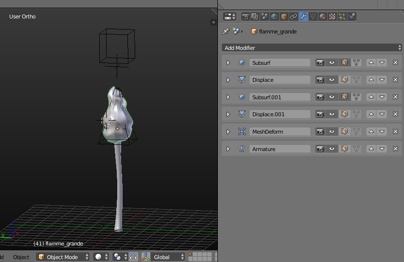
Task: Open the Render properties tab
Action: [245, 16]
